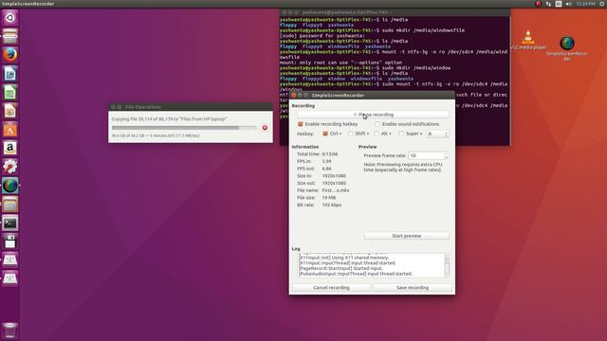Close the SimpleScreenRecorder window
The height and width of the screenshot is (341, 607).
click(x=294, y=95)
